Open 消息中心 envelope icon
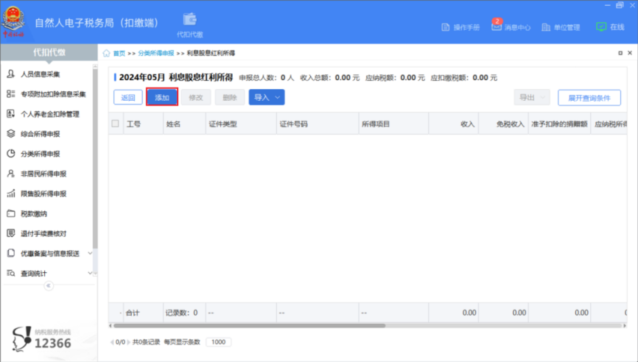This screenshot has height=362, width=638. click(496, 26)
